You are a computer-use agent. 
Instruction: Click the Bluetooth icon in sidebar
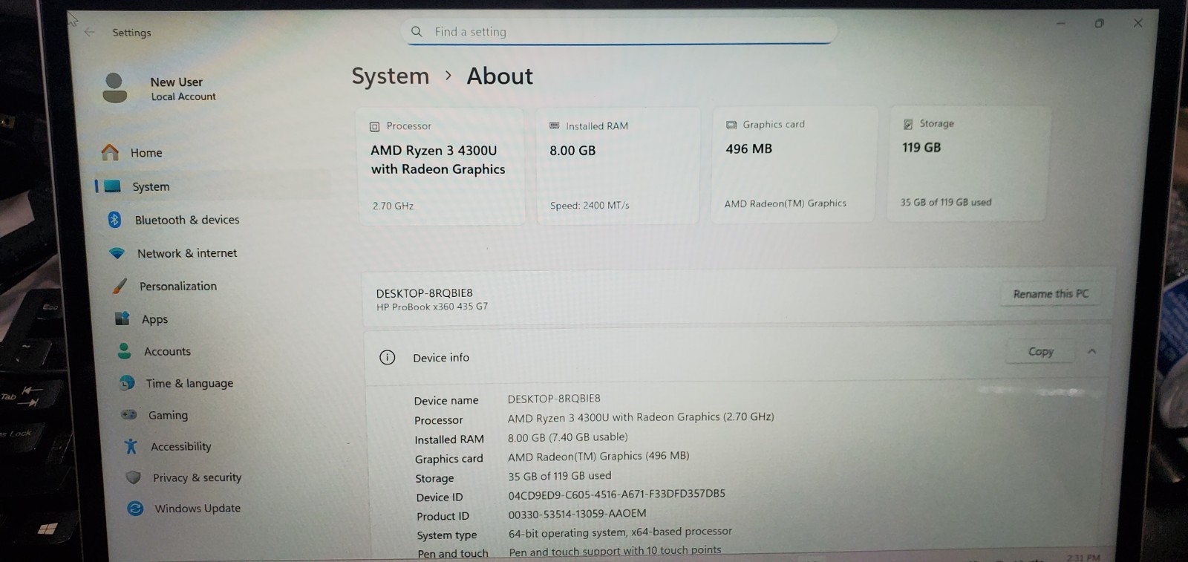pyautogui.click(x=114, y=219)
